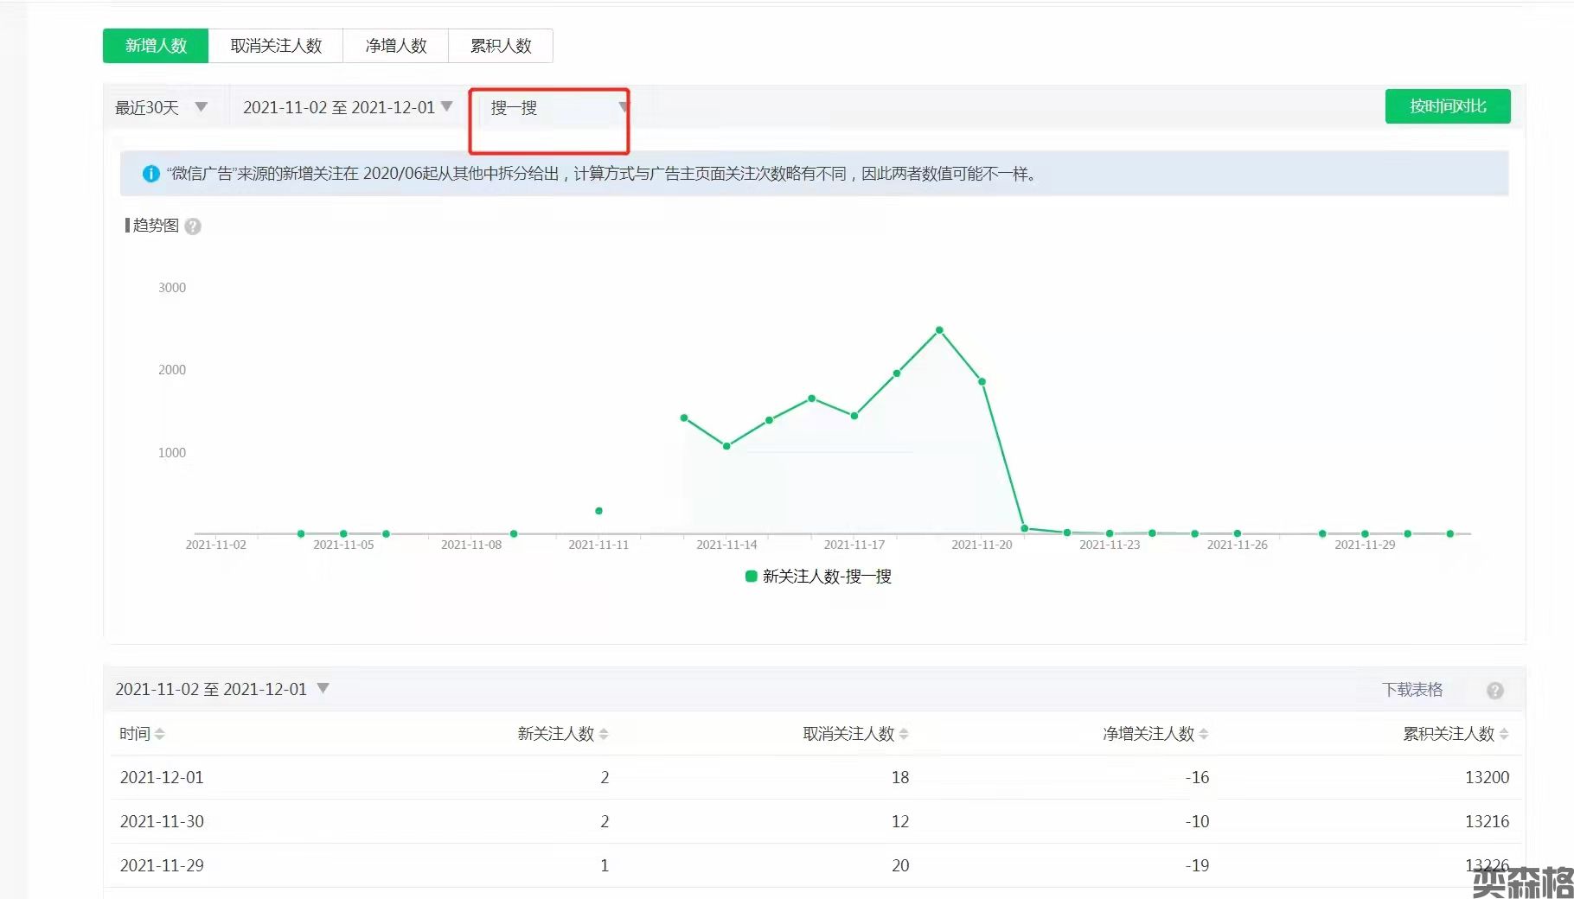The height and width of the screenshot is (899, 1574).
Task: Toggle the 新关注人数-搜一搜 legend series
Action: click(x=818, y=577)
